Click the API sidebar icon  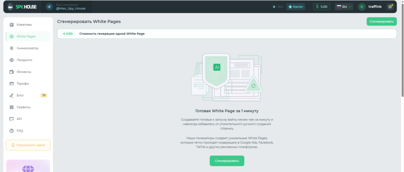11,119
